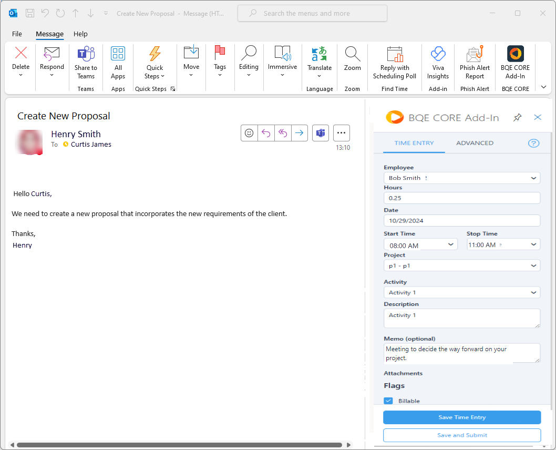This screenshot has width=556, height=450.
Task: Click the Save Time Entry button
Action: click(x=462, y=417)
